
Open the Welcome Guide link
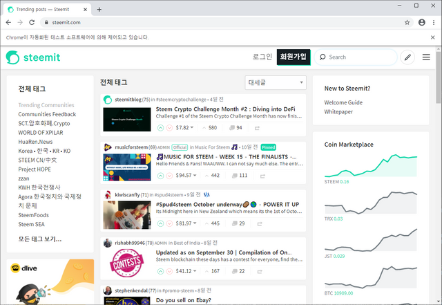coord(343,102)
